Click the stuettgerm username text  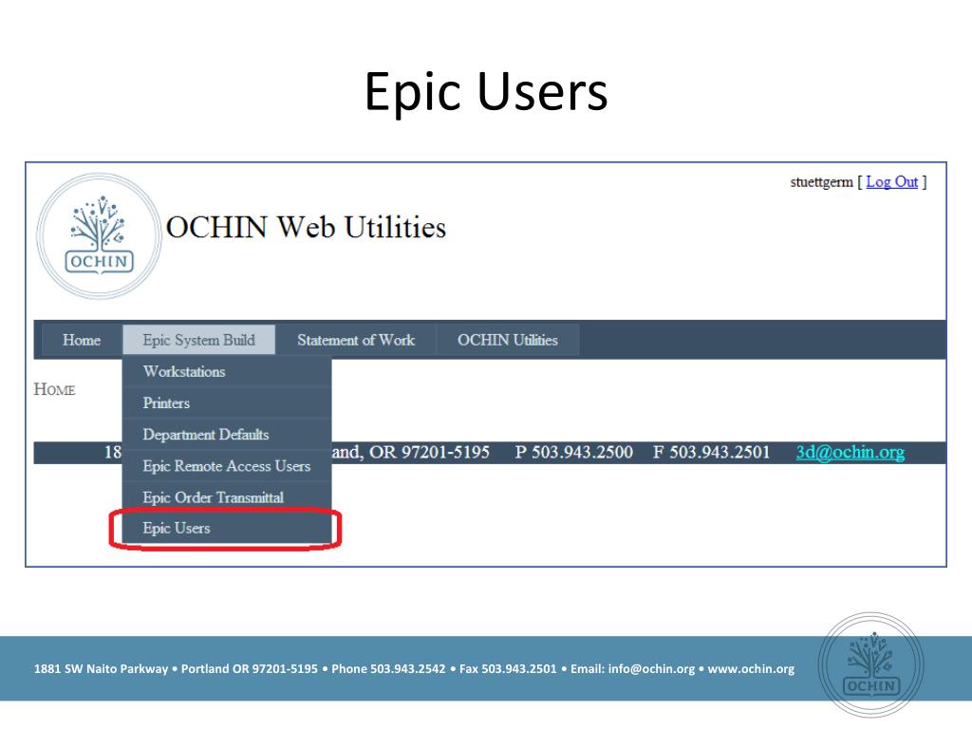tap(821, 181)
